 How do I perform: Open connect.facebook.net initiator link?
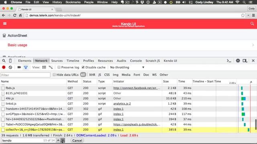(137, 88)
